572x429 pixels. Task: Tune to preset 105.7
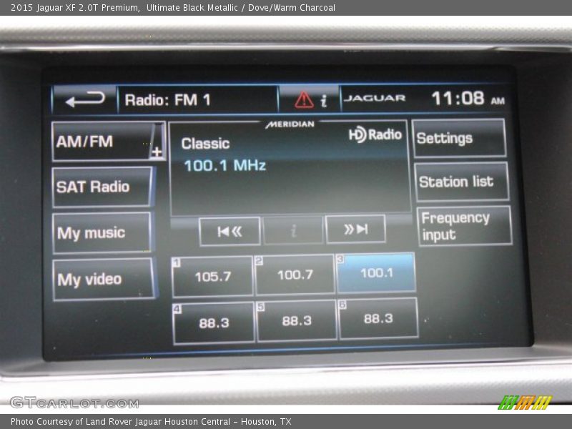[x=212, y=275]
